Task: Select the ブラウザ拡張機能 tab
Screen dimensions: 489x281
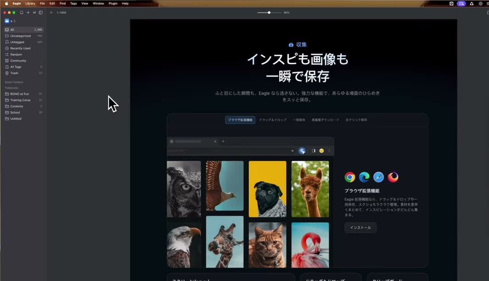Action: coord(240,120)
